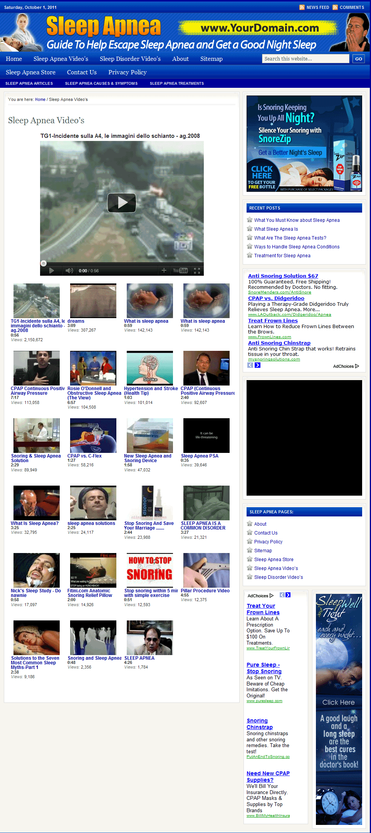
Task: Click the Home breadcrumb link
Action: tap(40, 99)
